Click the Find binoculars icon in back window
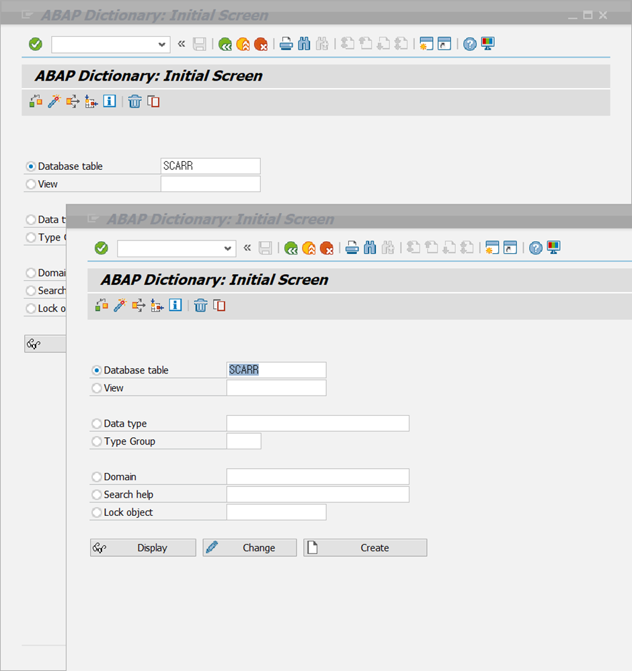This screenshot has height=671, width=632. tap(304, 44)
